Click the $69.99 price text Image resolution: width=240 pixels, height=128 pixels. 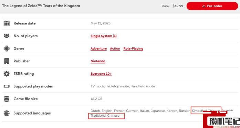(x=178, y=6)
